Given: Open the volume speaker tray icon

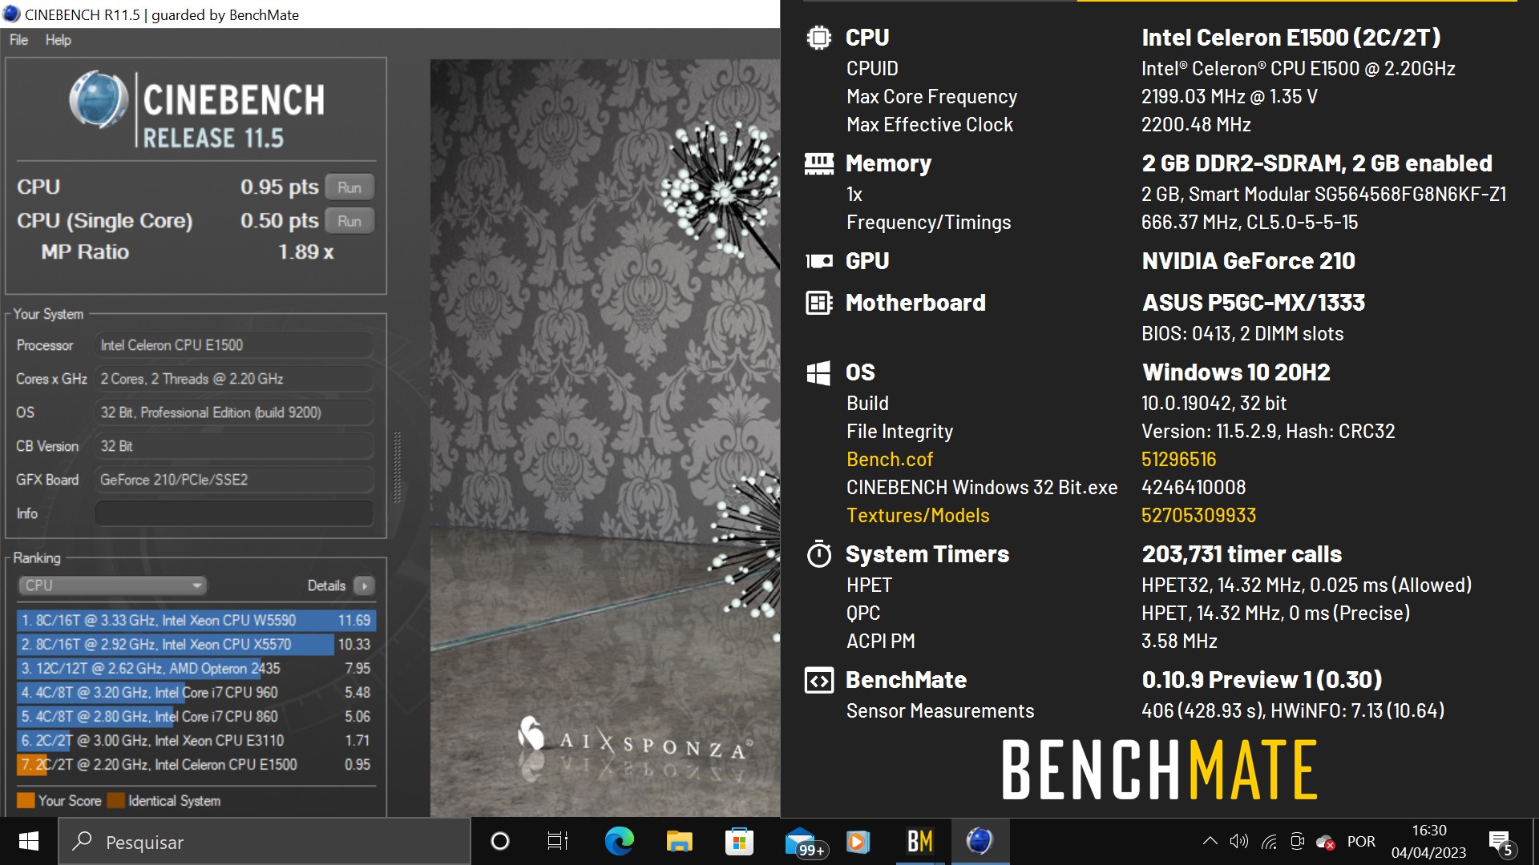Looking at the screenshot, I should click(1239, 841).
